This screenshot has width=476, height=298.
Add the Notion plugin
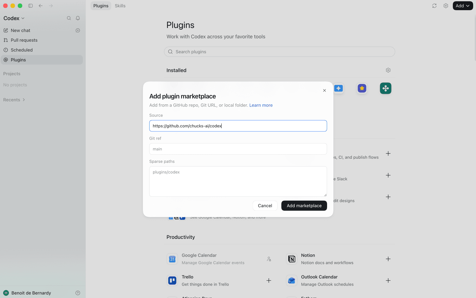(x=388, y=259)
